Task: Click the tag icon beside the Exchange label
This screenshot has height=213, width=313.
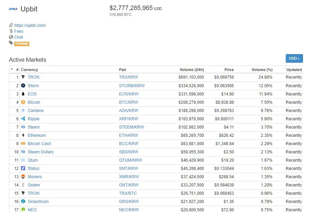Action: 11,43
